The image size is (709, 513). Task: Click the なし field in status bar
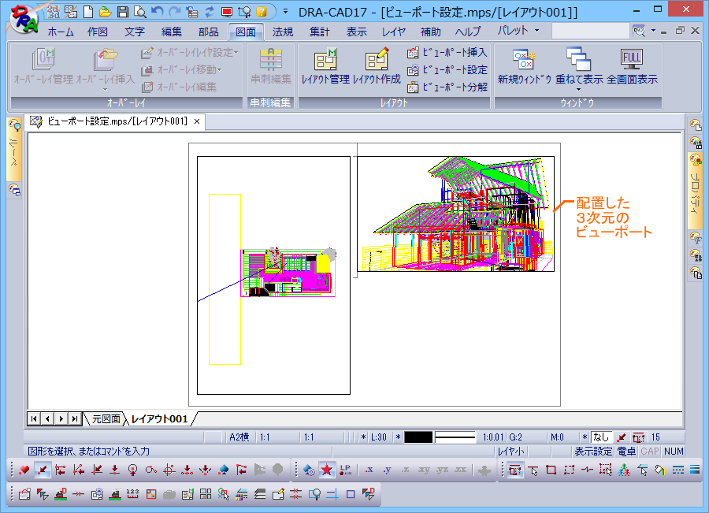(x=601, y=437)
